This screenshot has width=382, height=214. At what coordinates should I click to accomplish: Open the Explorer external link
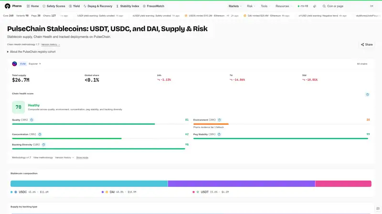point(34,64)
